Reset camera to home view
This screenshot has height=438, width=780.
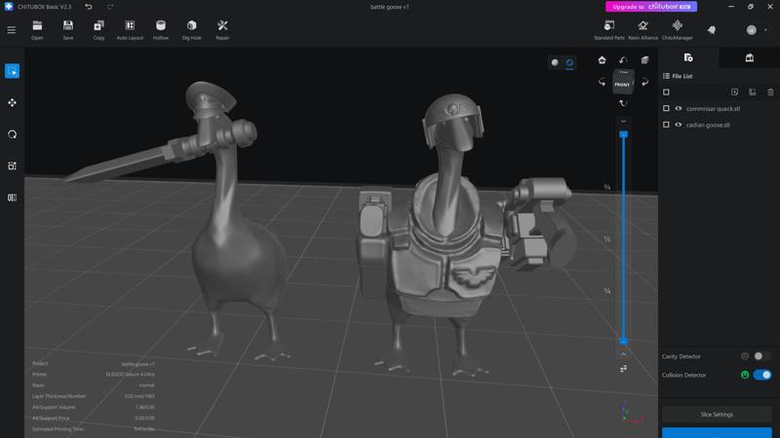tap(602, 60)
